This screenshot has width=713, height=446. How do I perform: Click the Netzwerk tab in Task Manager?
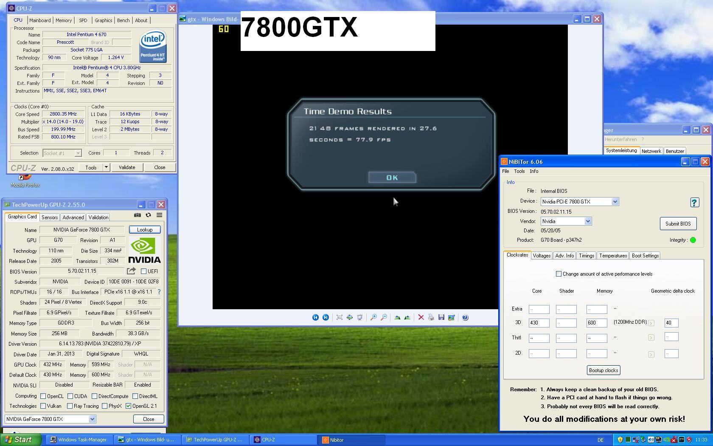click(x=651, y=151)
